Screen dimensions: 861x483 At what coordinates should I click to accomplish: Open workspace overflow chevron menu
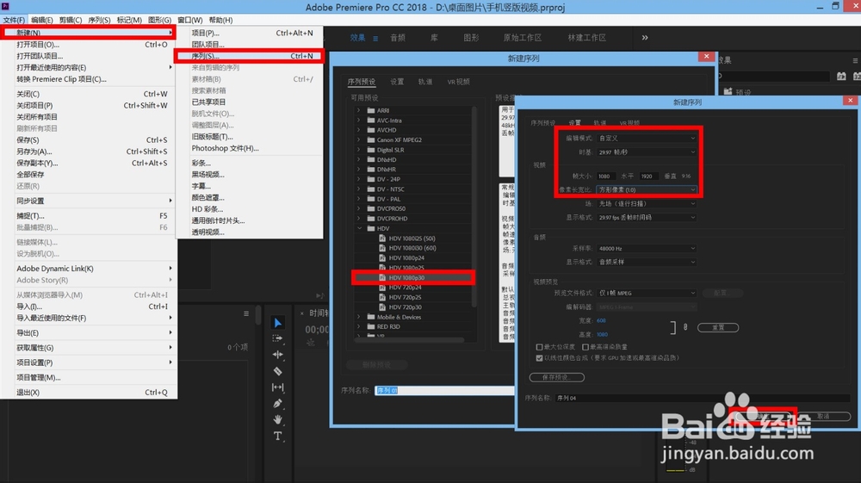point(645,37)
